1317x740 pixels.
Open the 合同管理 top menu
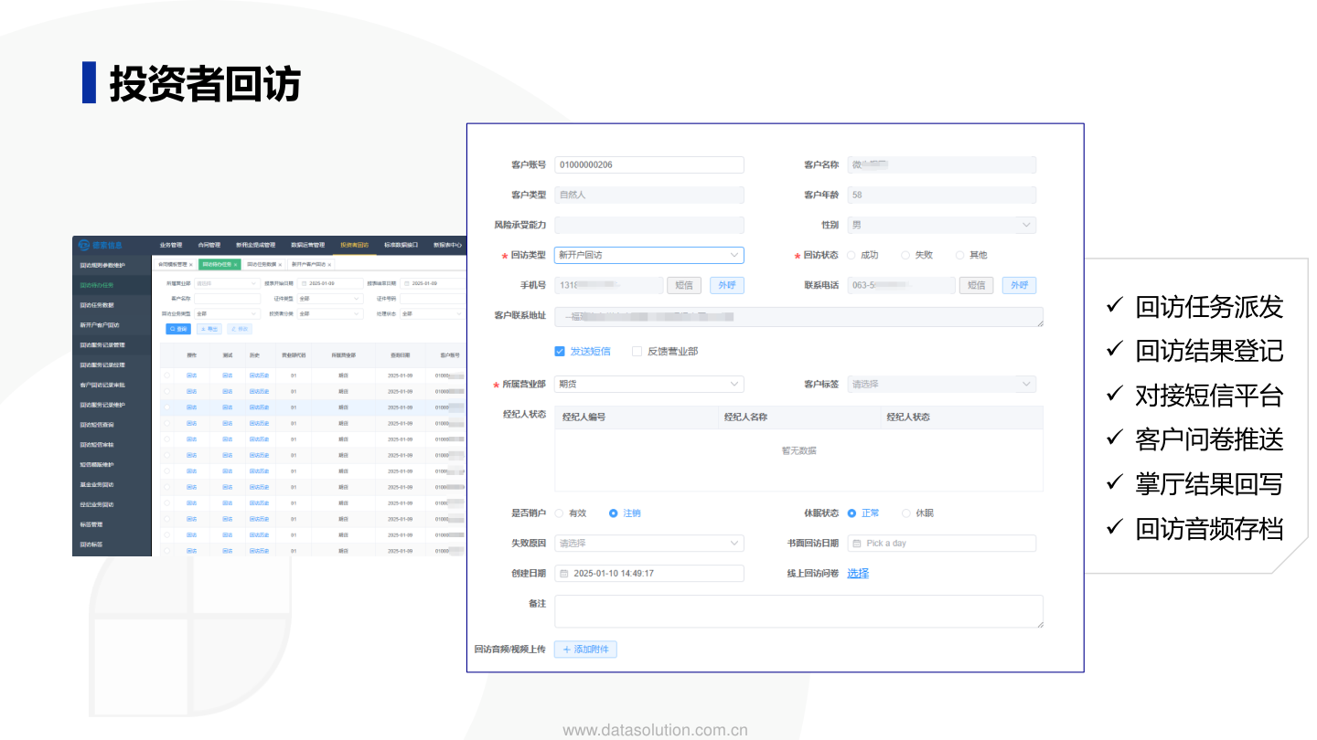[x=209, y=245]
